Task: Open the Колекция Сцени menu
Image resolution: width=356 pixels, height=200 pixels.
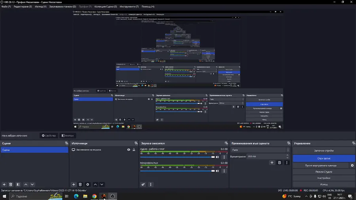Action: pyautogui.click(x=106, y=7)
